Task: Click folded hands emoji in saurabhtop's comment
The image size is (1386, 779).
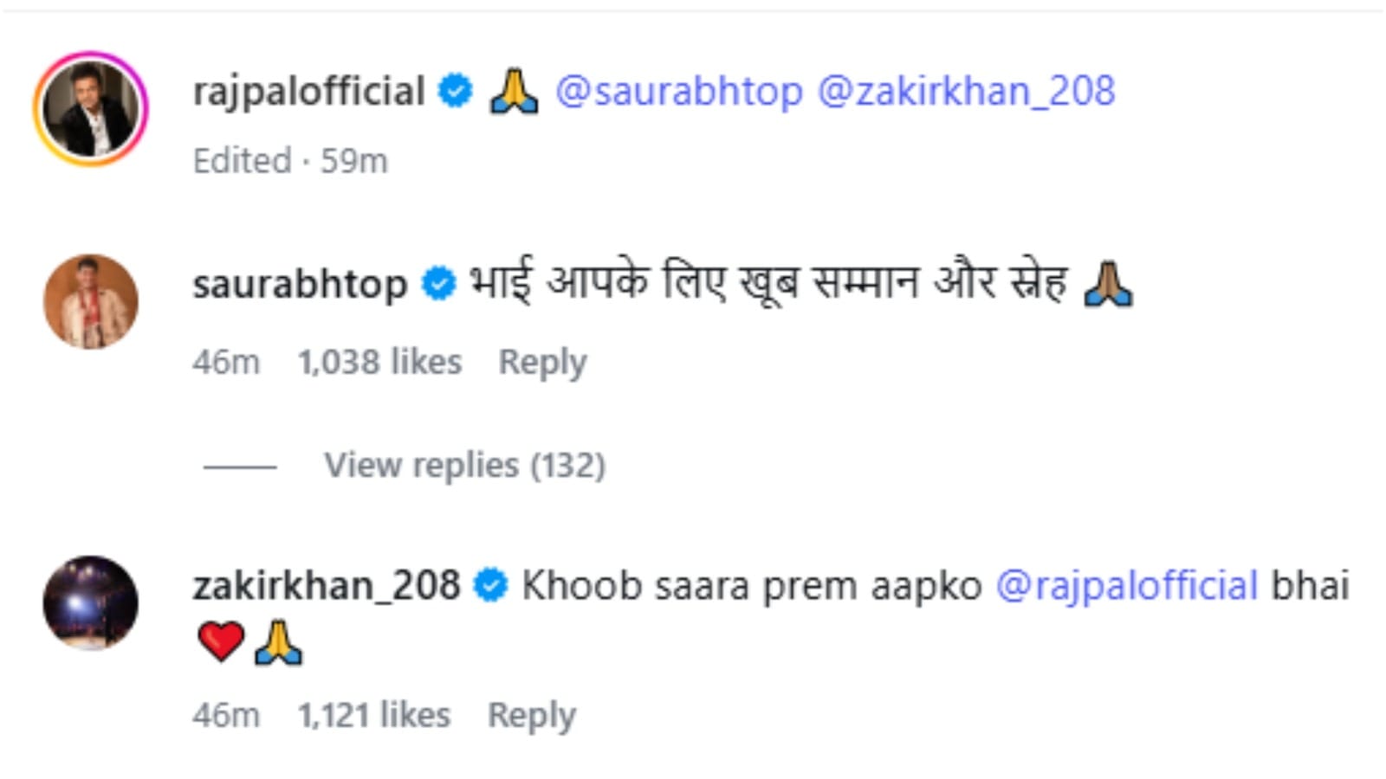Action: (x=1108, y=284)
